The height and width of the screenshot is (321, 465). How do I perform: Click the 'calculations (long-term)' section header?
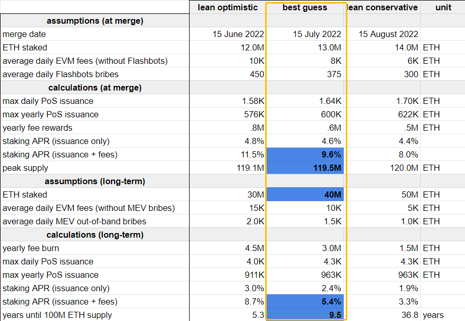(x=95, y=235)
